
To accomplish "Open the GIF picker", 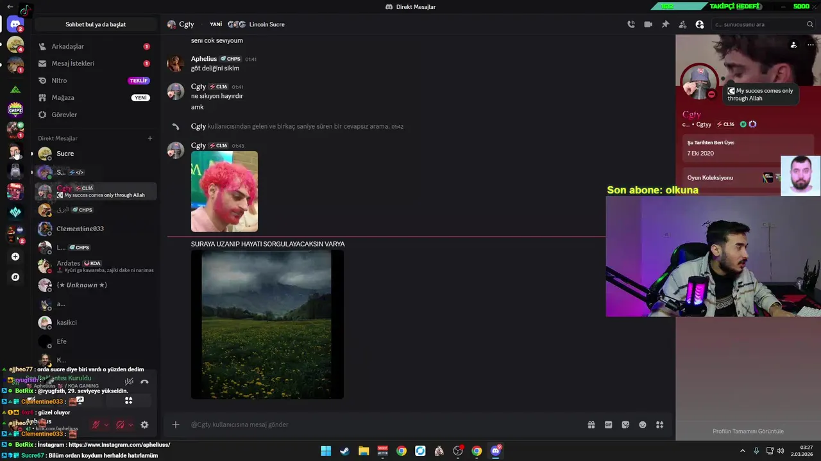I will pos(609,425).
